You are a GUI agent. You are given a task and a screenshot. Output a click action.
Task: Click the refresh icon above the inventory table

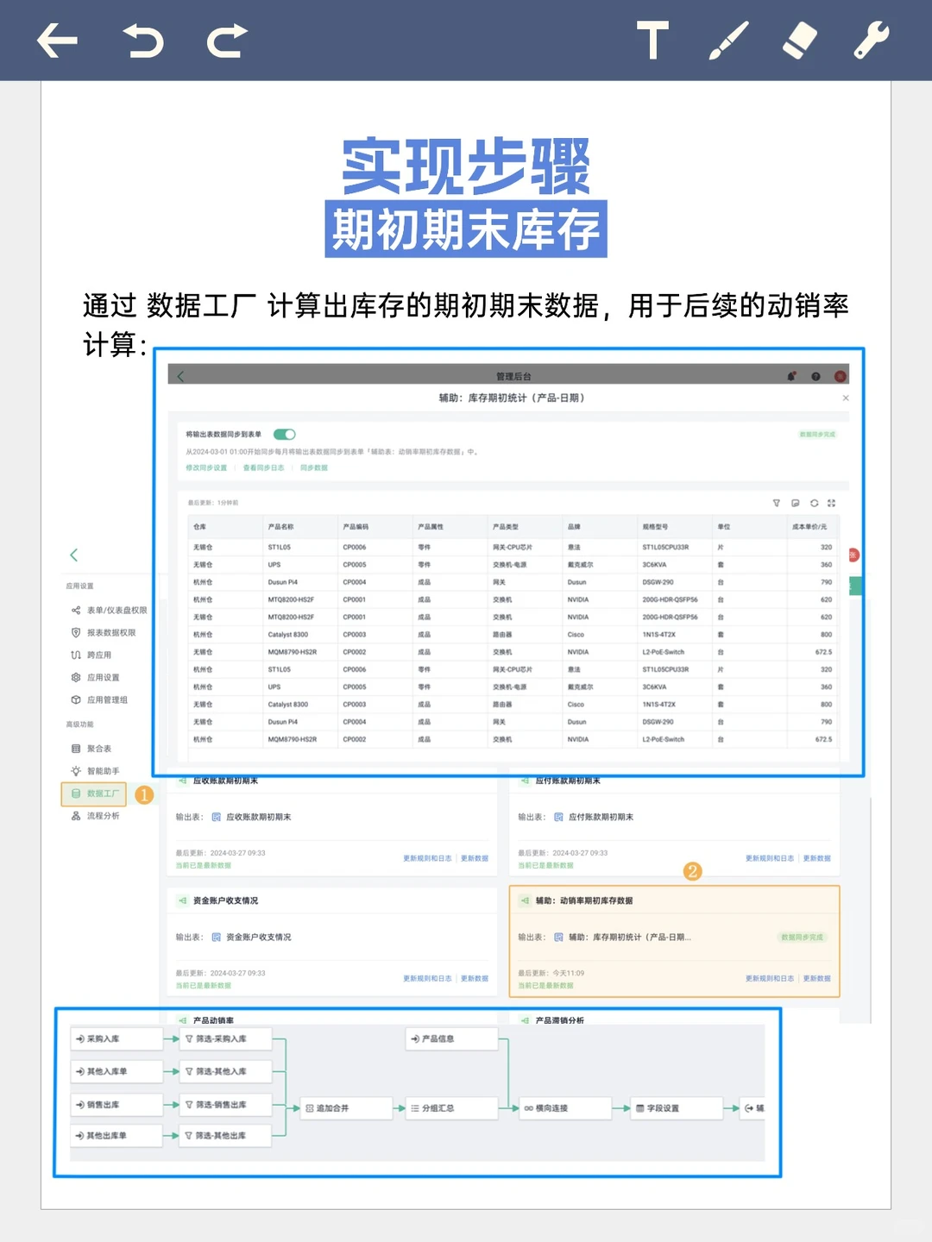[x=813, y=501]
